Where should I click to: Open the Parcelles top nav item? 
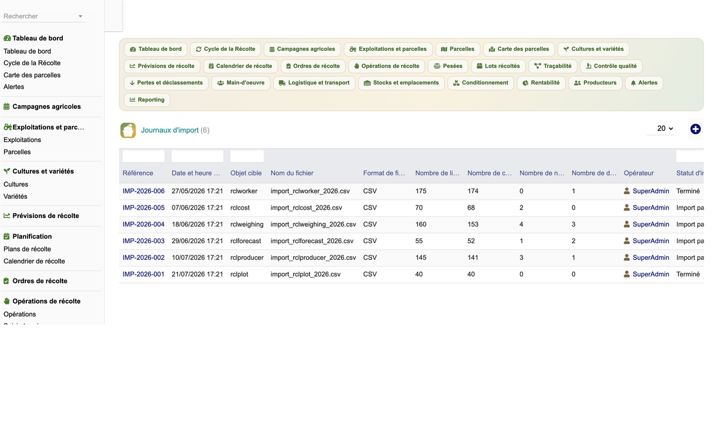(458, 49)
